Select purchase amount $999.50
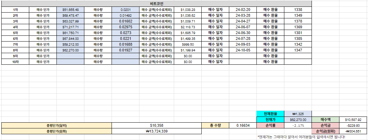Image resolution: width=368 pixels, height=140 pixels. 188,44
